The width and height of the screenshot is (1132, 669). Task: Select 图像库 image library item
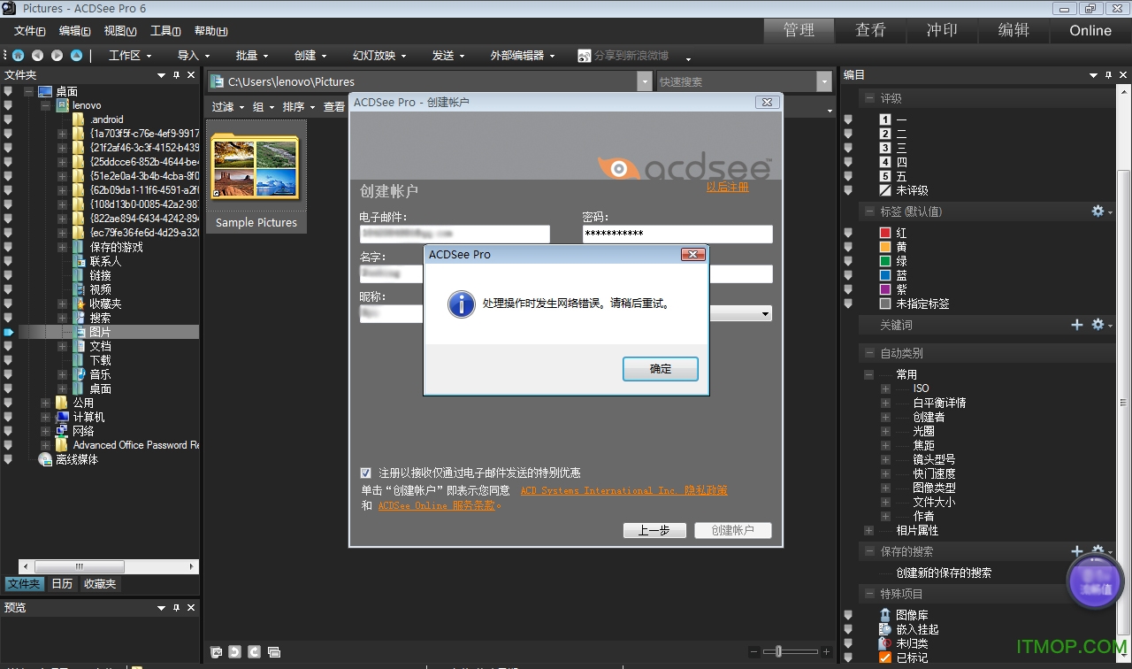[904, 615]
